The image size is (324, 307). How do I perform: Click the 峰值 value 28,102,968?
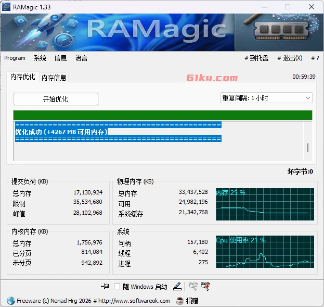(x=88, y=213)
